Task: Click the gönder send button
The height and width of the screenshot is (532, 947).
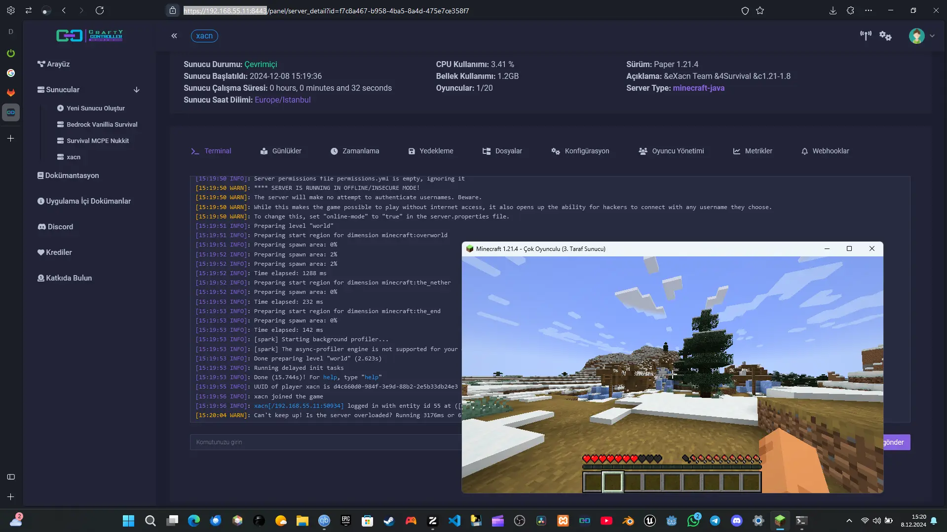Action: 896,442
